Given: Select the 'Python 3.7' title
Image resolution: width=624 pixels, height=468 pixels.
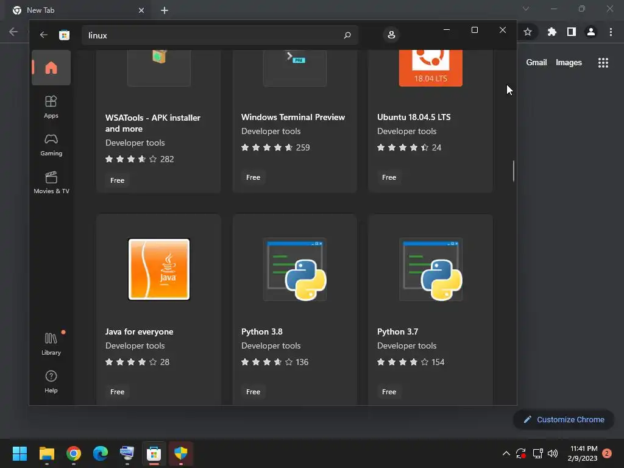Looking at the screenshot, I should click(x=397, y=331).
